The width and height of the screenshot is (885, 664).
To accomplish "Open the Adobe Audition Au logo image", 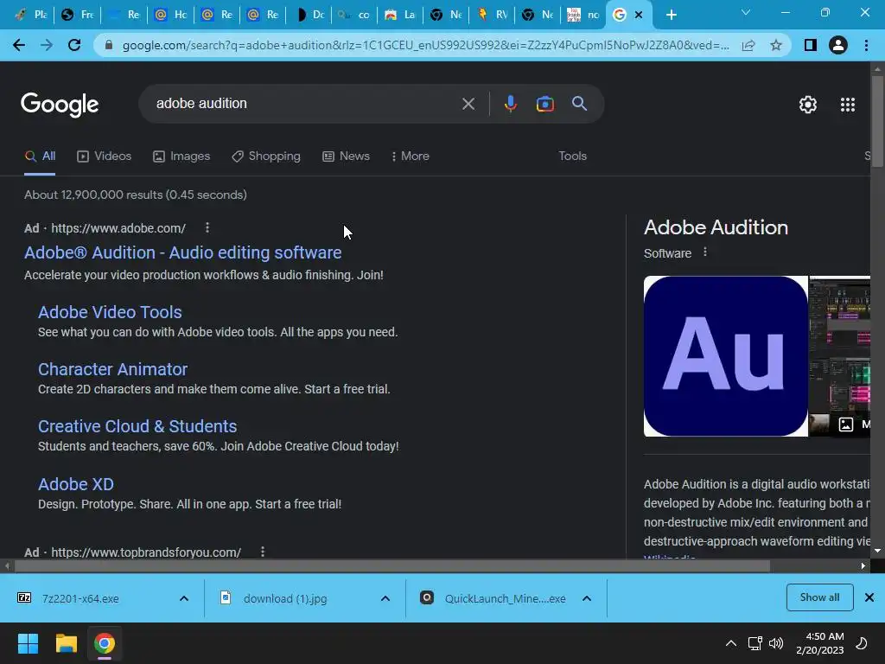I will pos(726,356).
